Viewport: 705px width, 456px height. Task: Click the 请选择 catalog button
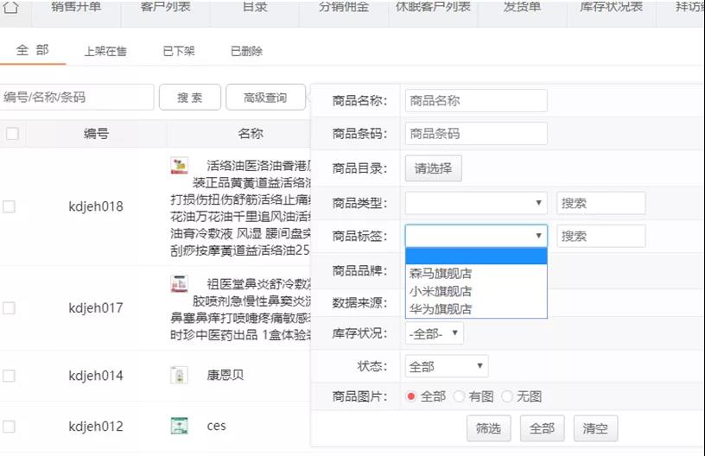click(434, 168)
